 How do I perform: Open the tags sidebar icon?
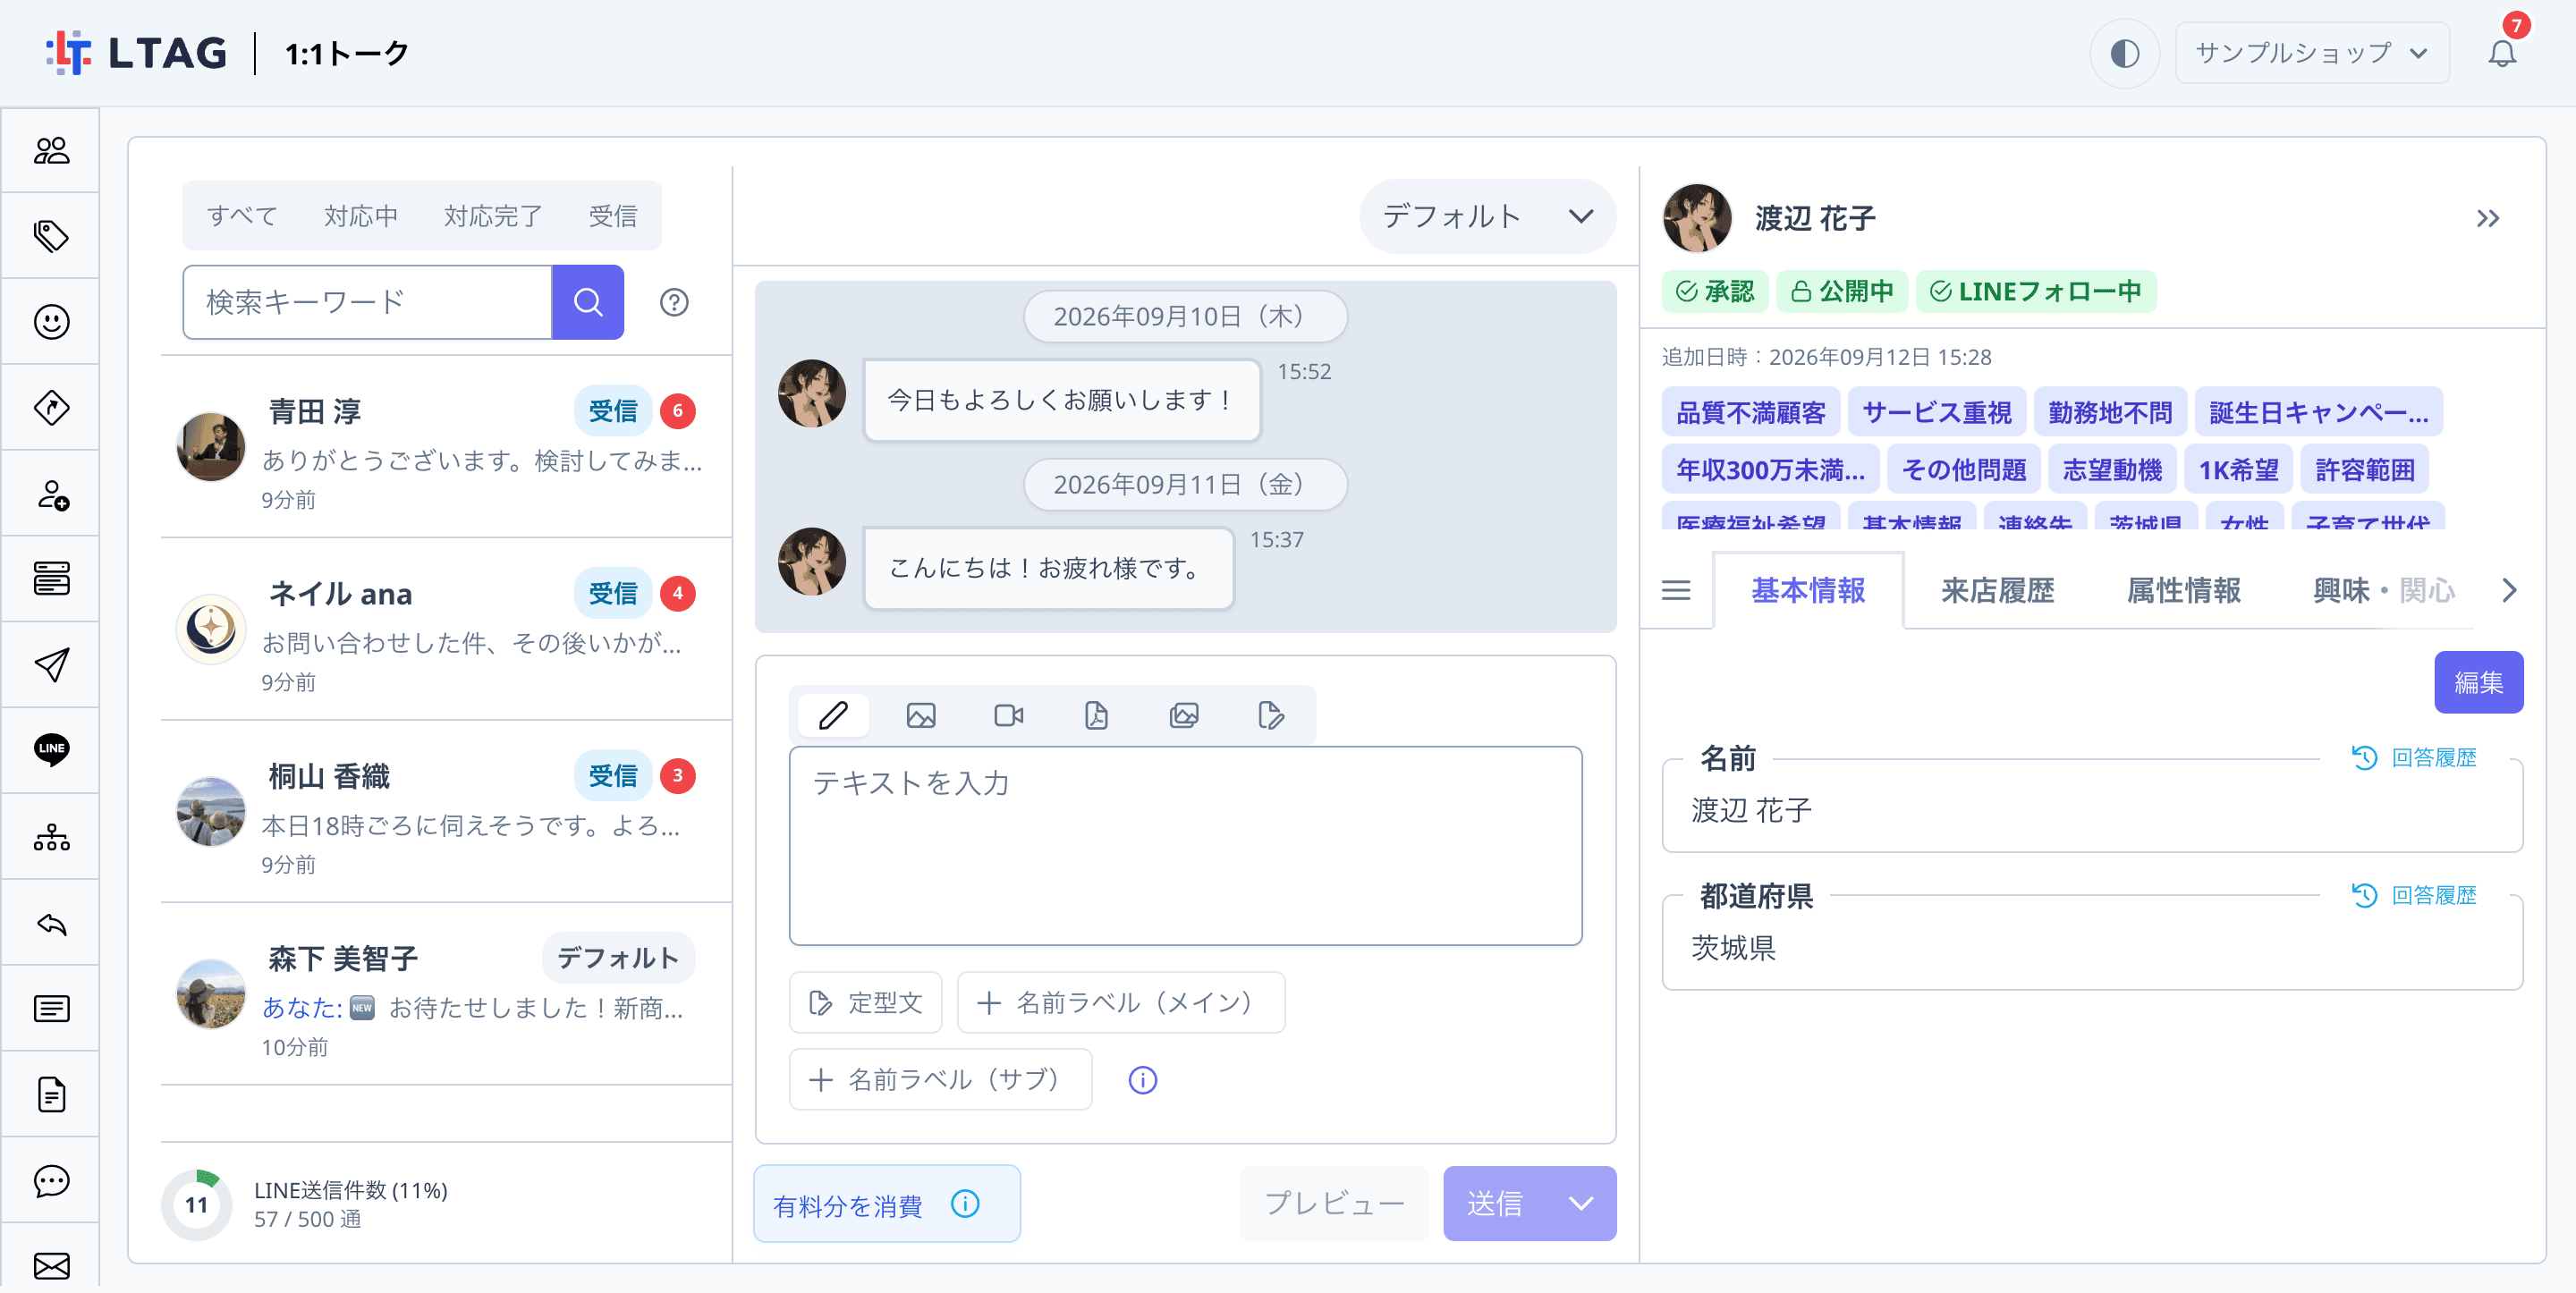(51, 236)
